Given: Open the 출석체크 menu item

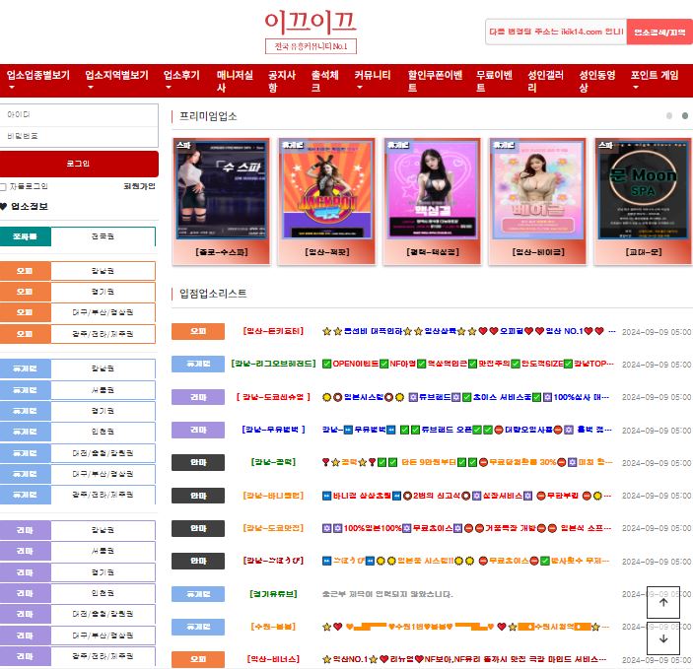Looking at the screenshot, I should pyautogui.click(x=325, y=81).
